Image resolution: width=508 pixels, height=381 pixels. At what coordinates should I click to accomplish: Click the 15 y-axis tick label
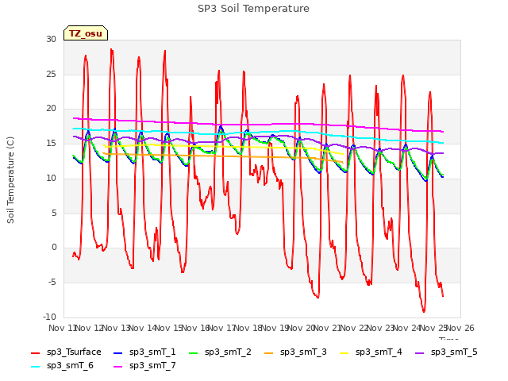tap(51, 143)
